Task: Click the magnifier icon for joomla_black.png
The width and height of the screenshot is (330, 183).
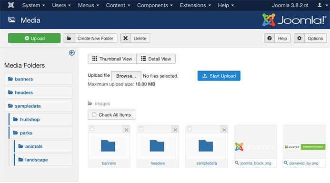Action: (x=237, y=163)
